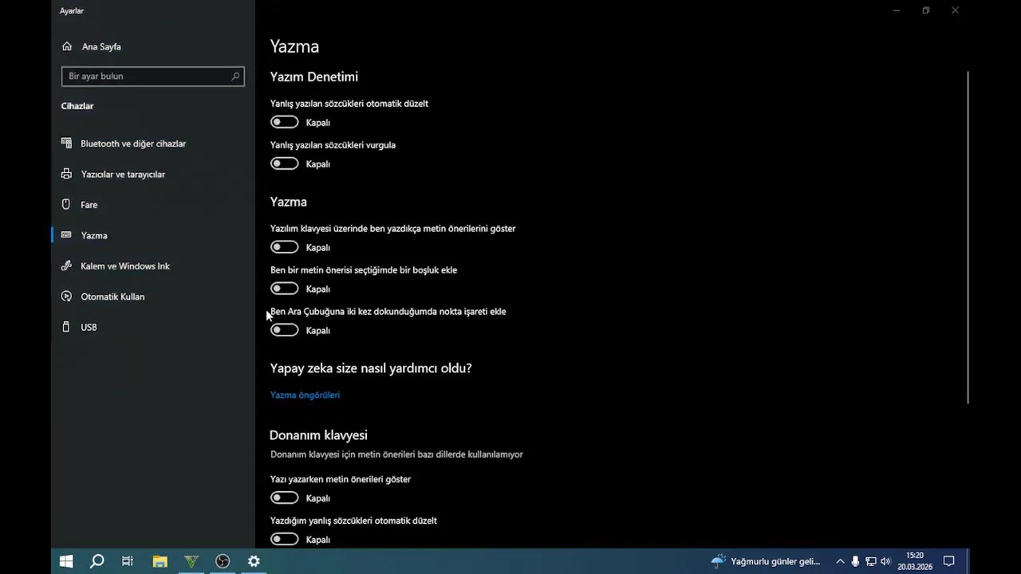Click the weather umbrella icon on taskbar
This screenshot has height=574, width=1021.
tap(718, 561)
